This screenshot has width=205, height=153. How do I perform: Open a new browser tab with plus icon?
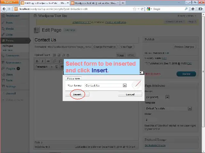tap(123, 3)
